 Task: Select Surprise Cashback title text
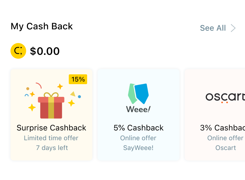tap(51, 128)
